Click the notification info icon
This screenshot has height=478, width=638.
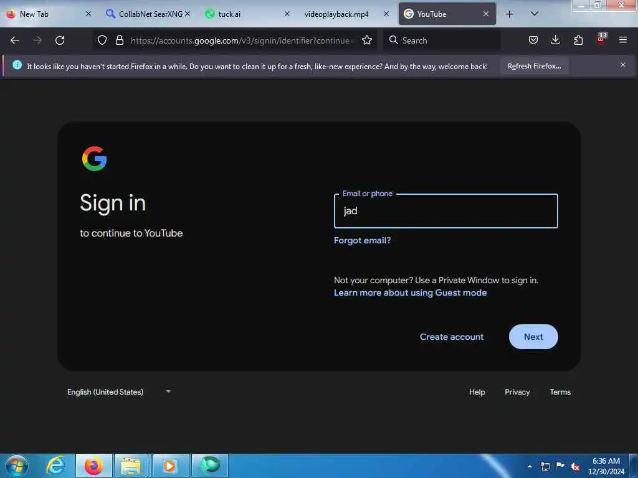pyautogui.click(x=17, y=65)
